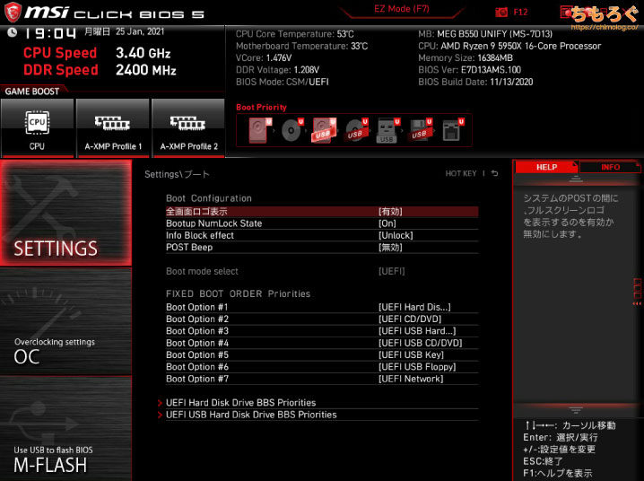Open the Boot mode select value [UEFI]

tap(391, 271)
